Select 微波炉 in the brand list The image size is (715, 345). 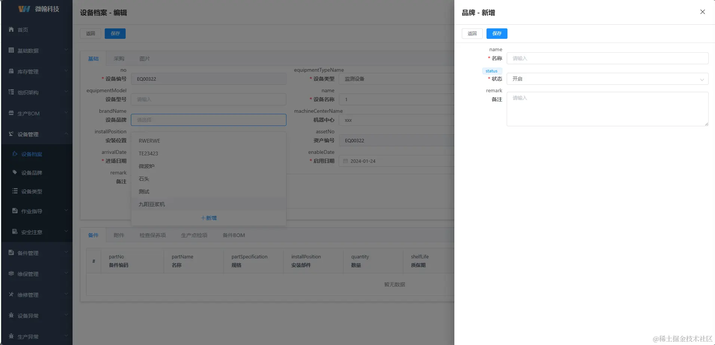(209, 166)
